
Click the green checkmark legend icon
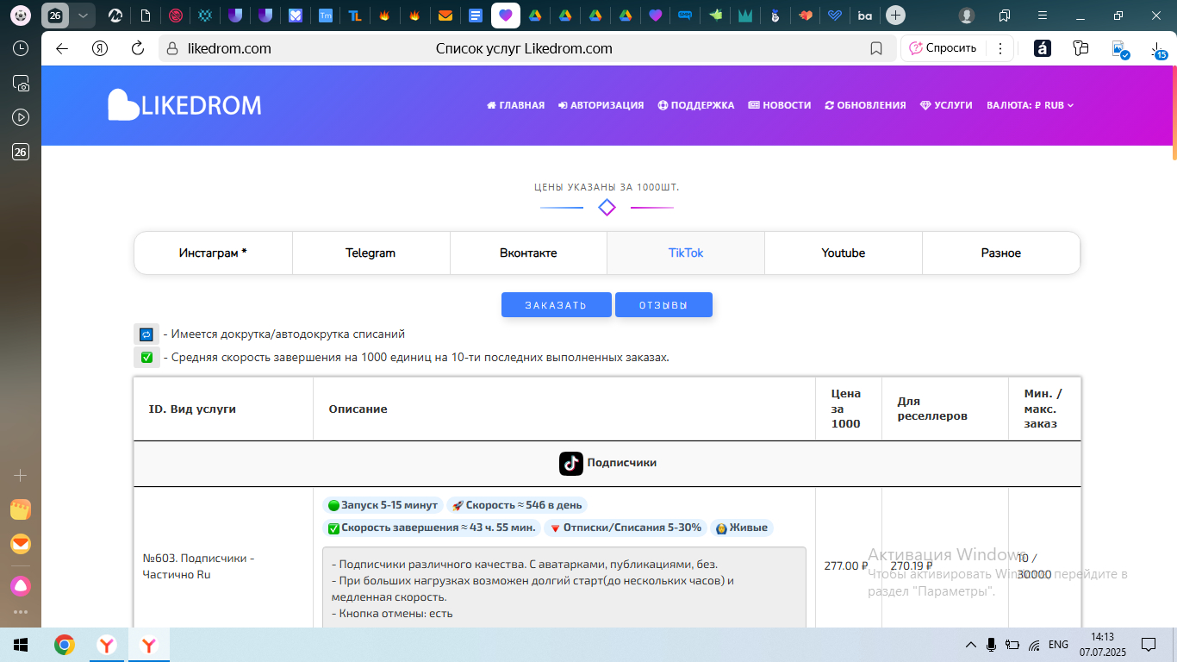click(146, 358)
